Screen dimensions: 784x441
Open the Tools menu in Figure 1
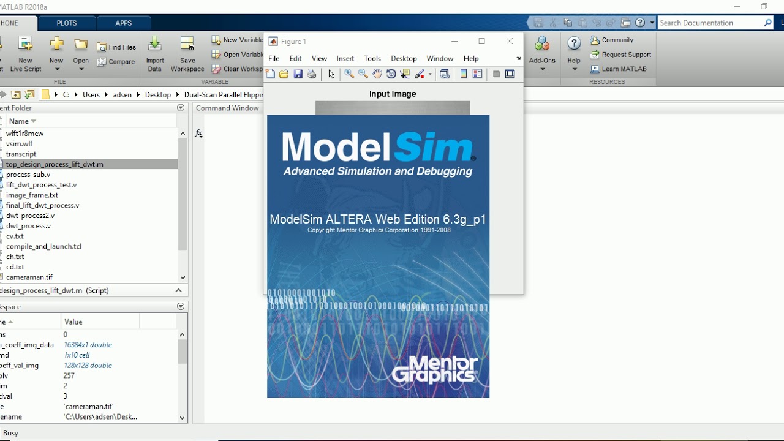372,59
